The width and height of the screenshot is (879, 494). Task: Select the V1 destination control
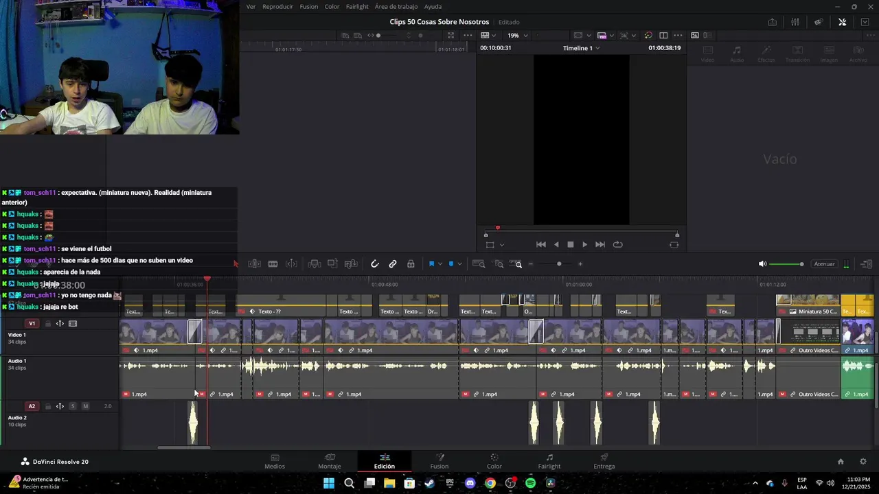tap(32, 324)
